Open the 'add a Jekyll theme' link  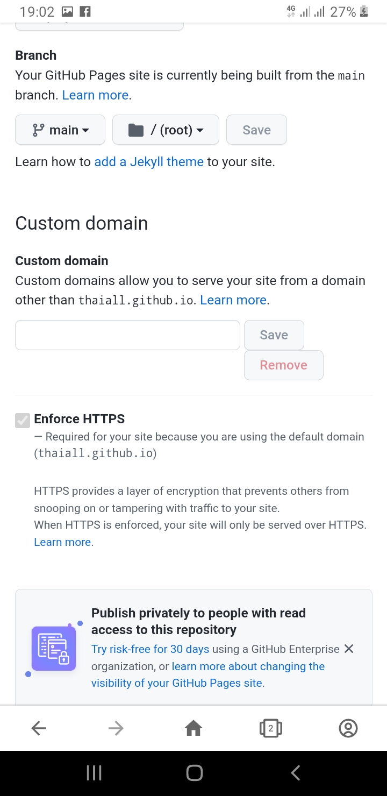tap(149, 162)
